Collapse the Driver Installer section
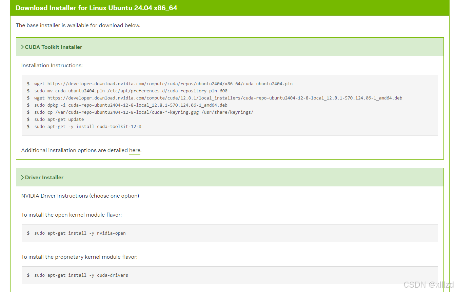The height and width of the screenshot is (292, 455). (x=44, y=177)
